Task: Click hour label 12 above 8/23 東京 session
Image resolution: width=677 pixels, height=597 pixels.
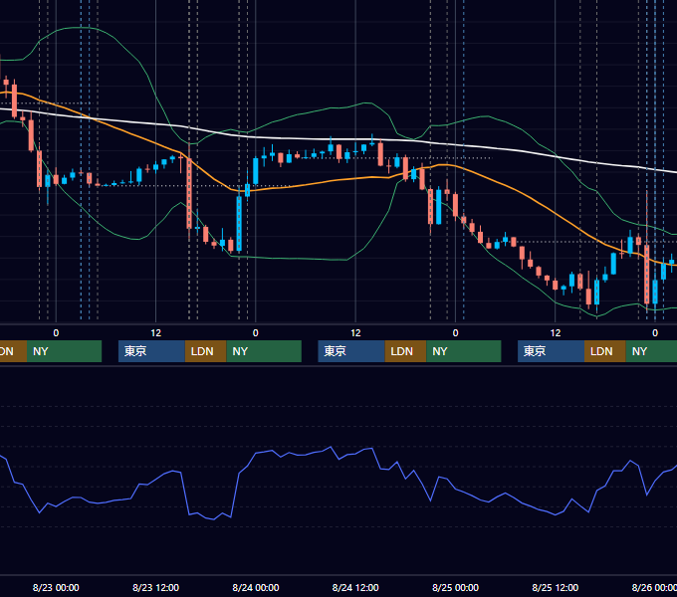Action: [x=155, y=333]
